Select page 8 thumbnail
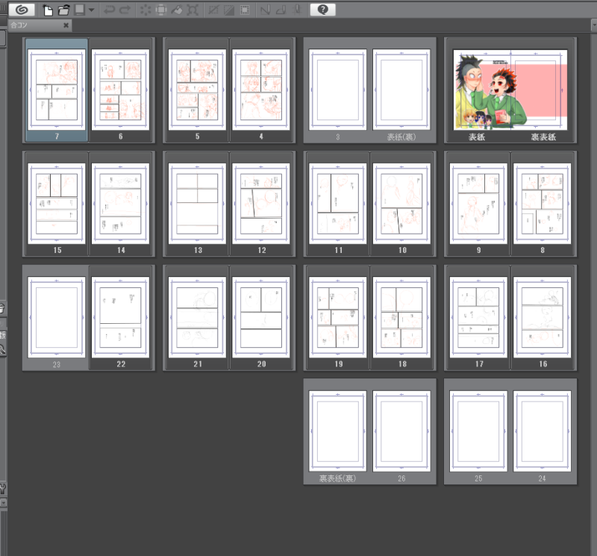Screen dimensions: 597x556 (x=543, y=203)
